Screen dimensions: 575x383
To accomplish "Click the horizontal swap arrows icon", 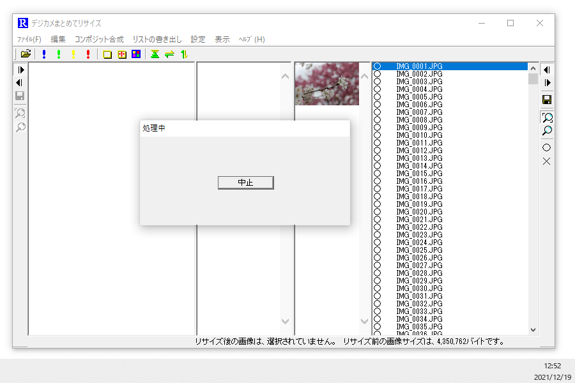I will click(169, 55).
